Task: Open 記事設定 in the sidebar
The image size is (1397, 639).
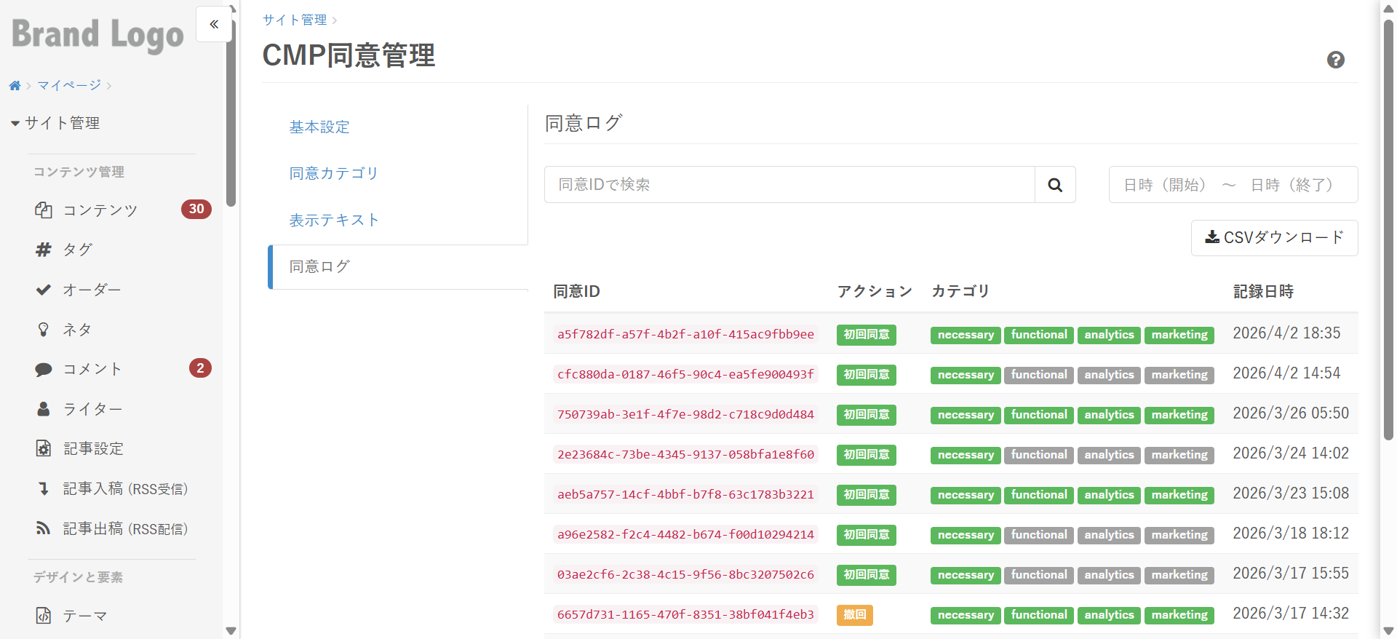Action: pos(93,448)
